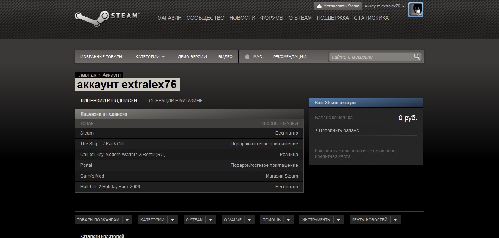Go to НОВОСТИ in the header
Viewport: 499px width, 238px height.
(242, 18)
